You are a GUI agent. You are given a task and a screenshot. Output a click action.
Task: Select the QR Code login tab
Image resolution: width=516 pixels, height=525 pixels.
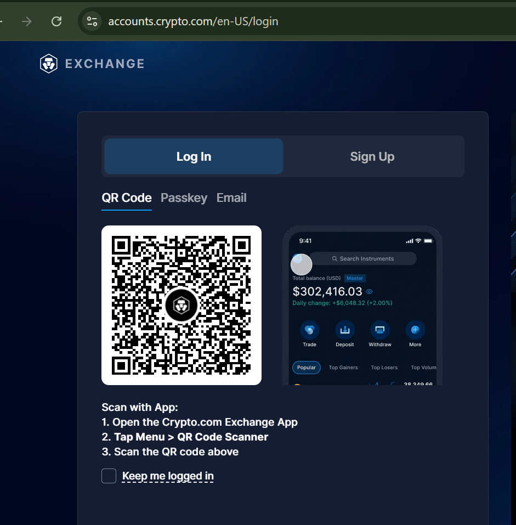tap(127, 198)
